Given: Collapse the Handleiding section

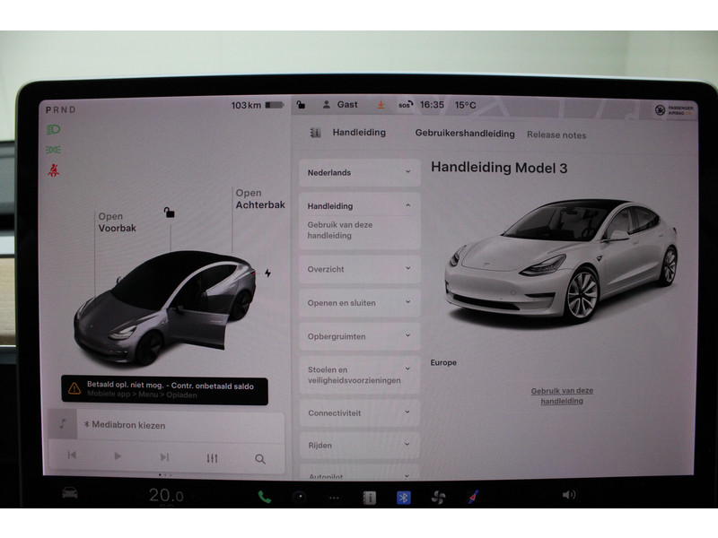Looking at the screenshot, I should click(360, 206).
